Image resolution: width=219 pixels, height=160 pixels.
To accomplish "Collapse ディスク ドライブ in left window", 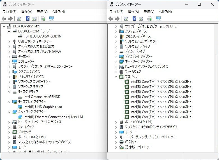I will (x=9, y=92).
